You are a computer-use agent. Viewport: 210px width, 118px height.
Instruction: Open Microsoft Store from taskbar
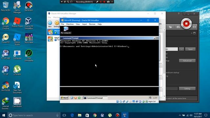point(87,115)
